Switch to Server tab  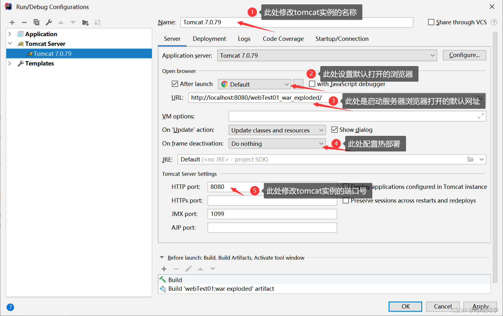pyautogui.click(x=172, y=39)
